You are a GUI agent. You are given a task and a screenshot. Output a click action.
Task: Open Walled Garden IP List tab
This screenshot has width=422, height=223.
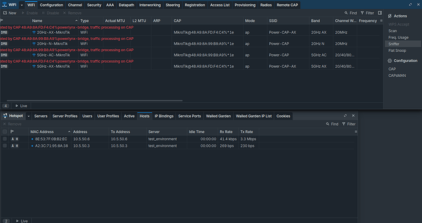254,116
